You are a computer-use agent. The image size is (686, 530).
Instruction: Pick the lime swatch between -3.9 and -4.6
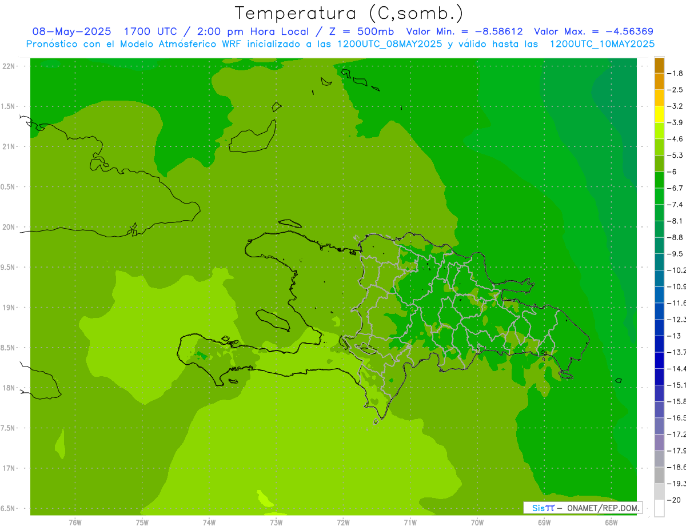(x=659, y=130)
